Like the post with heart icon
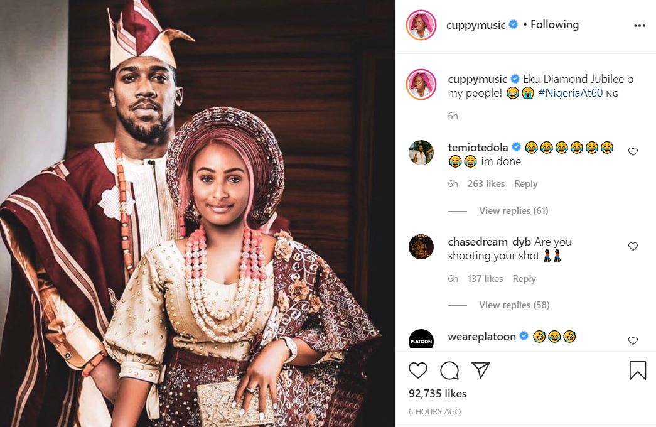 click(x=418, y=370)
